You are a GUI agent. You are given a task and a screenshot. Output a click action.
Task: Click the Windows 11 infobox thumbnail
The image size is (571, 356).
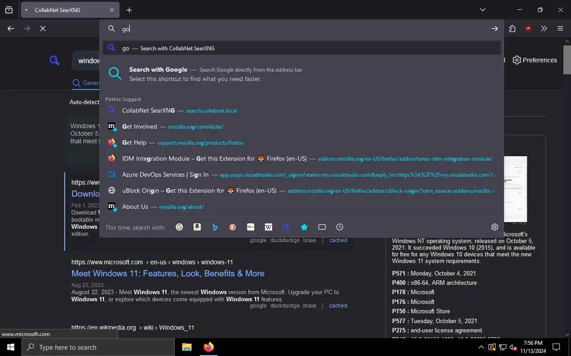(514, 190)
